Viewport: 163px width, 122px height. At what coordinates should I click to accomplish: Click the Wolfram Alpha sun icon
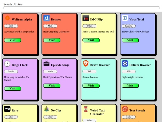point(7,18)
